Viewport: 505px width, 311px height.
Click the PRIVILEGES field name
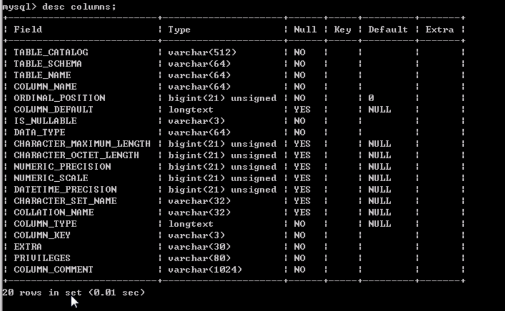pyautogui.click(x=42, y=258)
